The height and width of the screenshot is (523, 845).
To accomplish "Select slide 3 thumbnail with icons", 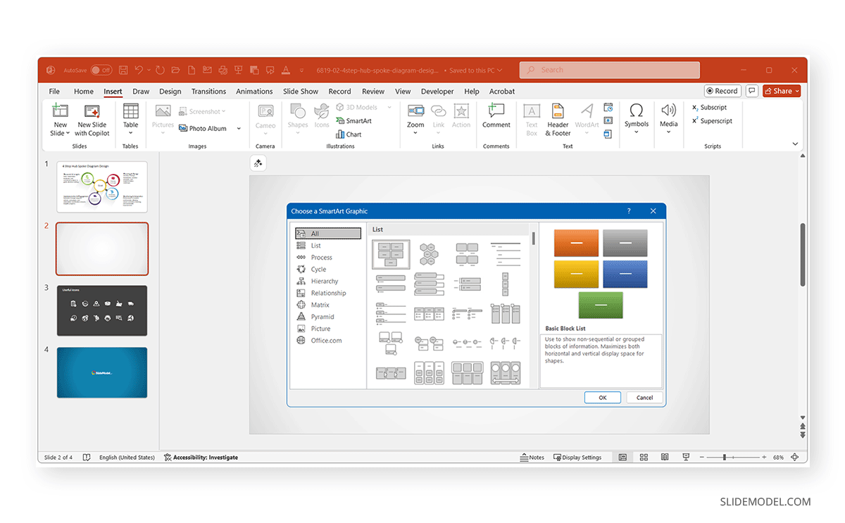I will pyautogui.click(x=101, y=310).
